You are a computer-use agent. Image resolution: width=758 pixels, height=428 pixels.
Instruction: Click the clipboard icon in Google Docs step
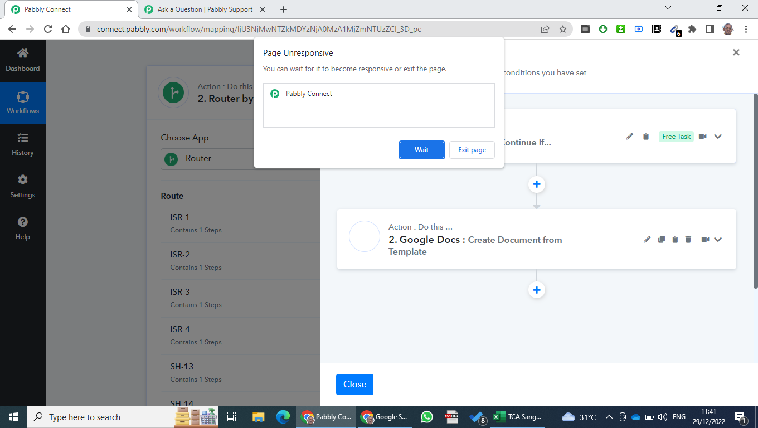coord(675,240)
